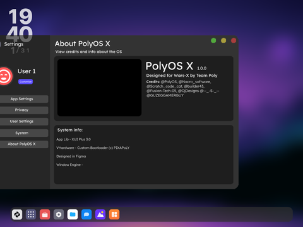Click the desktop clock showing 19

pyautogui.click(x=21, y=16)
